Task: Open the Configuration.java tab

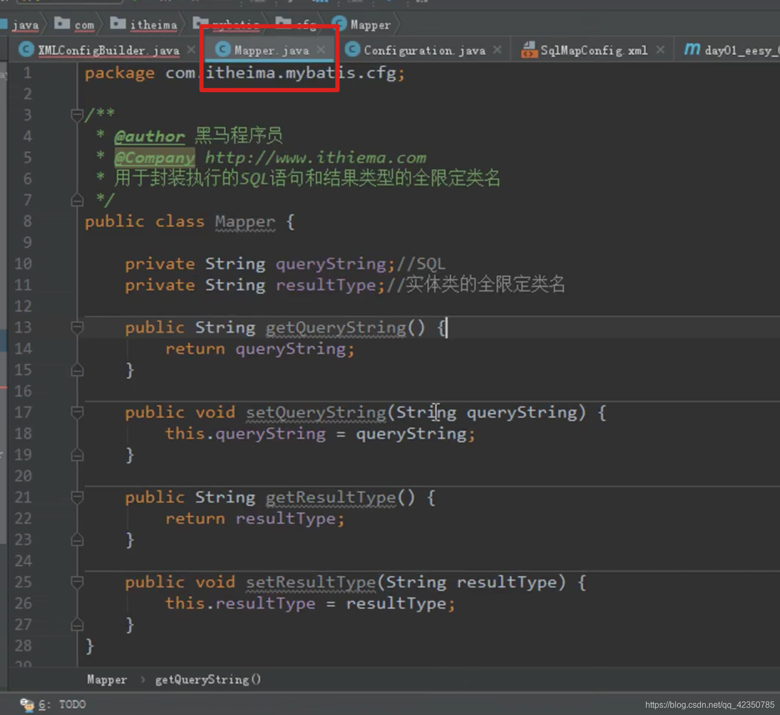Action: point(424,50)
